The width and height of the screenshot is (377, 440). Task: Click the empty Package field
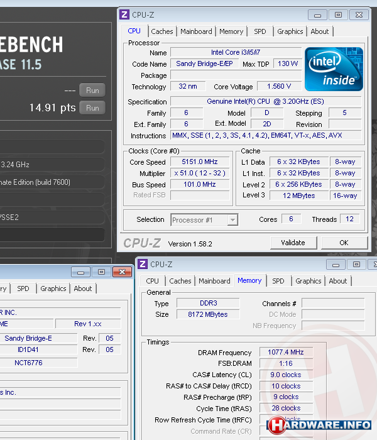(236, 75)
